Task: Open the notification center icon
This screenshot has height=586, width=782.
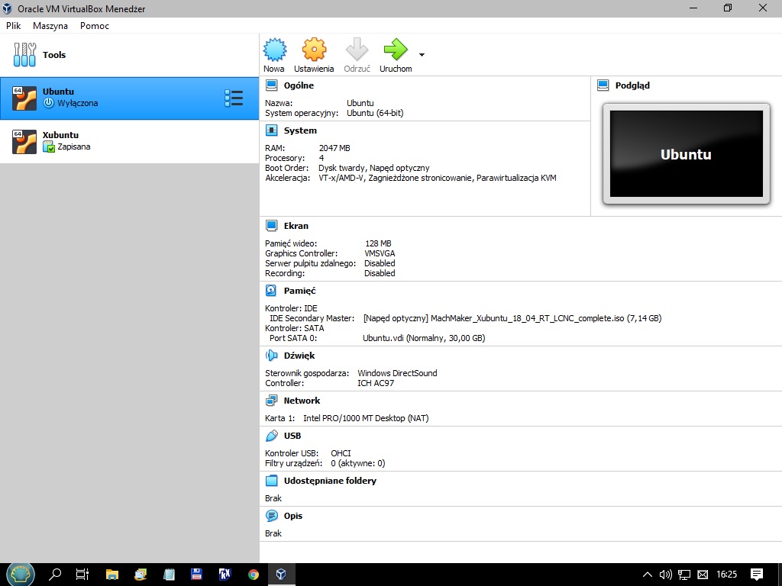Action: [757, 575]
